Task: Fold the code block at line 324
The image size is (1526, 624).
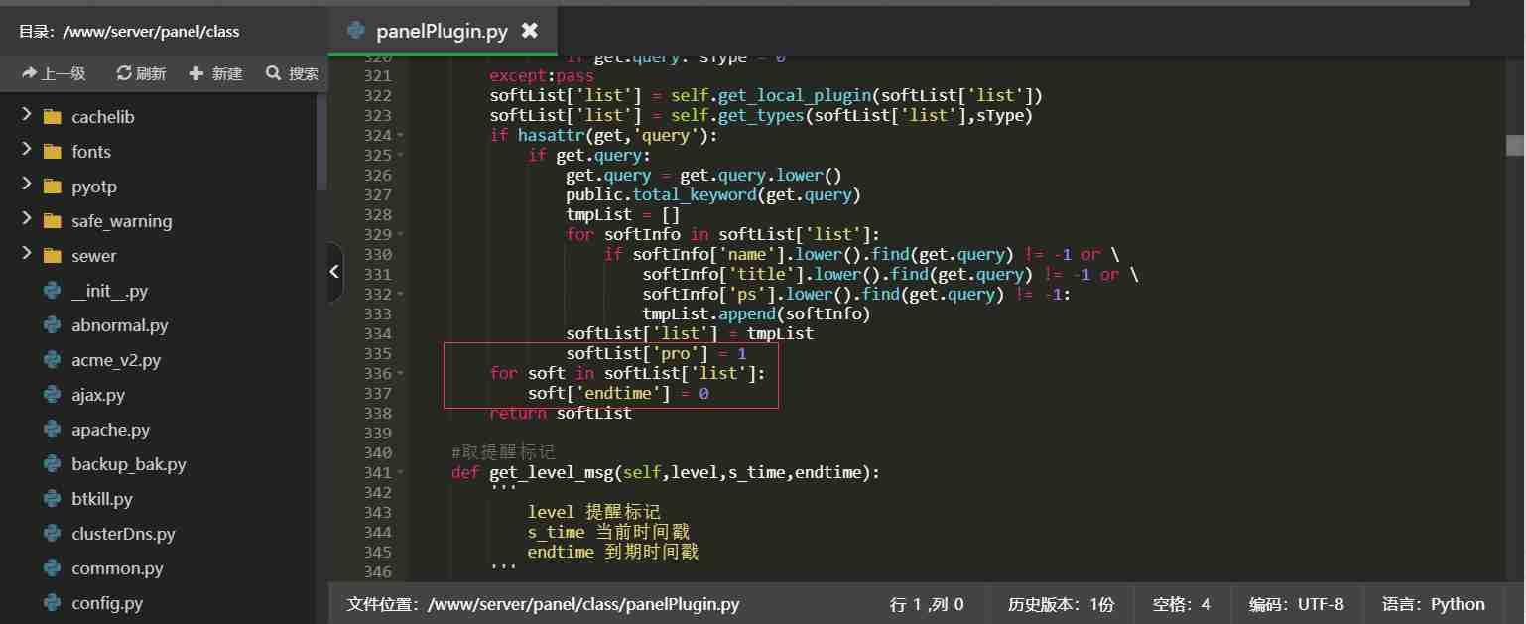Action: point(400,135)
